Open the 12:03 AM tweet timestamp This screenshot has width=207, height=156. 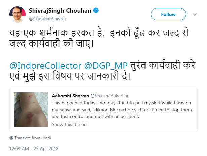tap(34, 148)
